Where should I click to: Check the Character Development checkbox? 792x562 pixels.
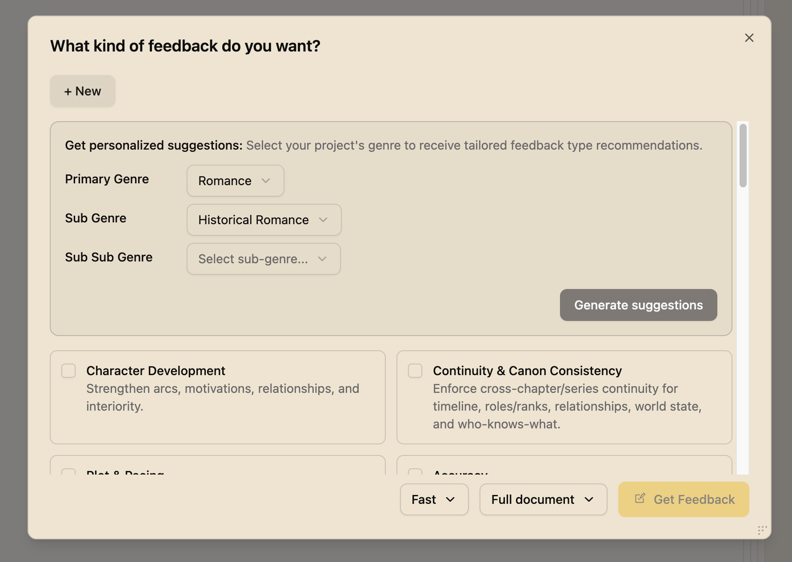pos(68,371)
